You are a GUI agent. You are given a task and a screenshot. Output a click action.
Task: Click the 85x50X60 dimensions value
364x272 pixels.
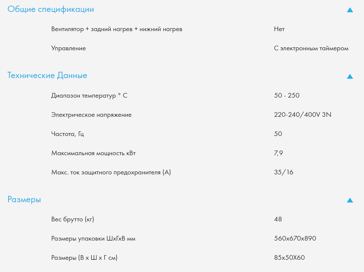pyautogui.click(x=289, y=257)
